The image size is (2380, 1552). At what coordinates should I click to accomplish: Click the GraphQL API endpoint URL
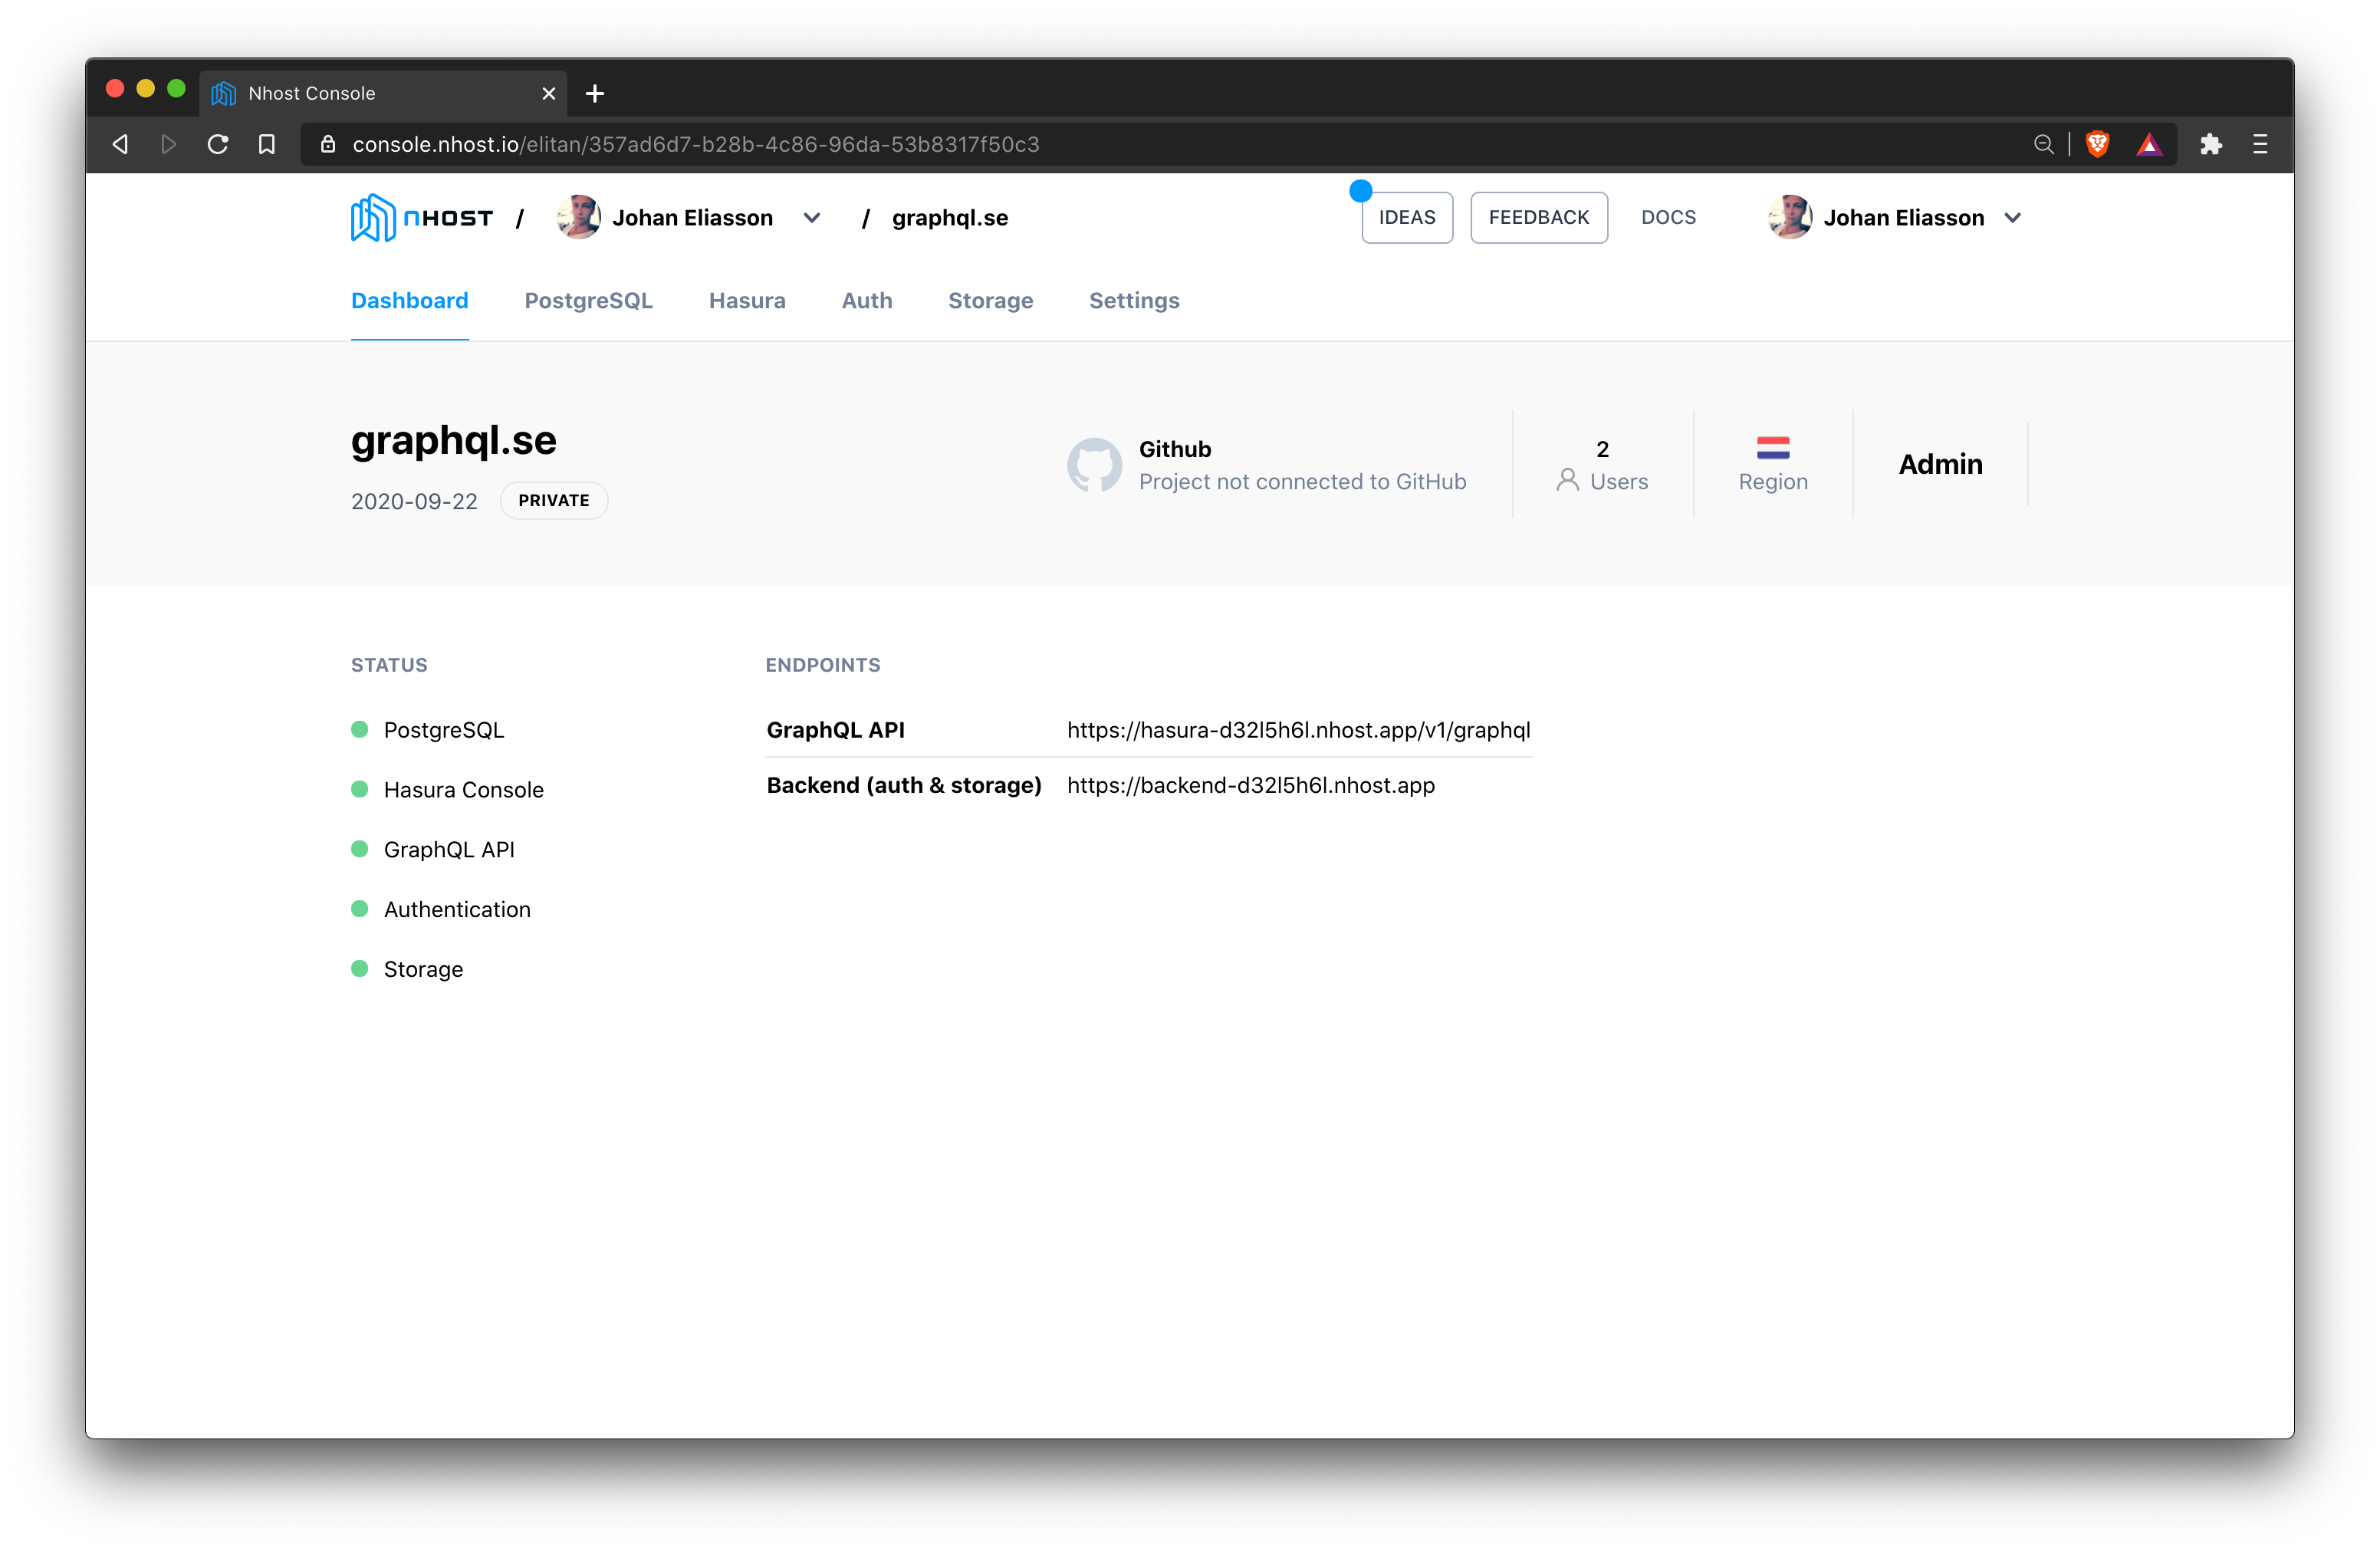1298,730
